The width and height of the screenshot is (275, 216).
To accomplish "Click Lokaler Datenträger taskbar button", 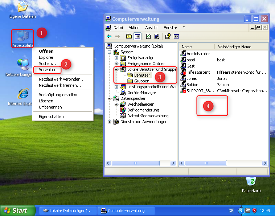I will coord(68,211).
